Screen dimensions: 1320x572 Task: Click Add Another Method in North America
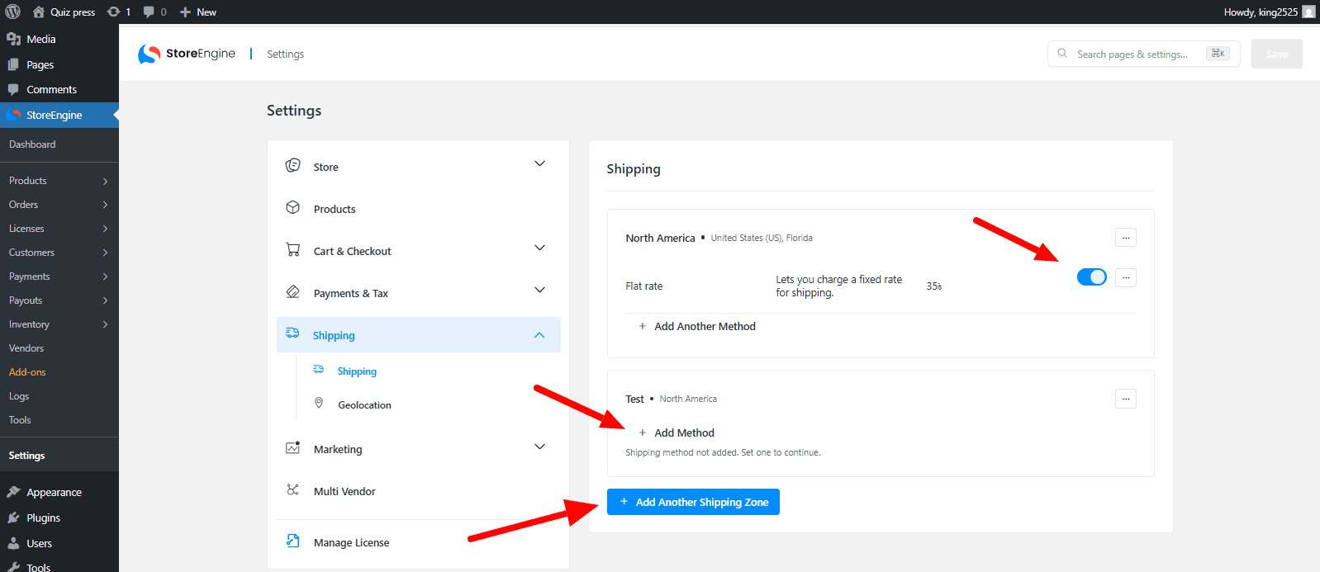[x=697, y=327]
